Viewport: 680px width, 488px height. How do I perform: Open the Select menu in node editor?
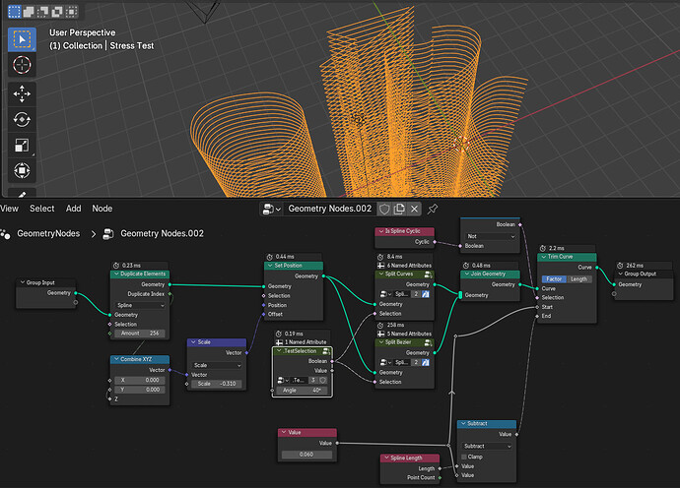click(42, 209)
